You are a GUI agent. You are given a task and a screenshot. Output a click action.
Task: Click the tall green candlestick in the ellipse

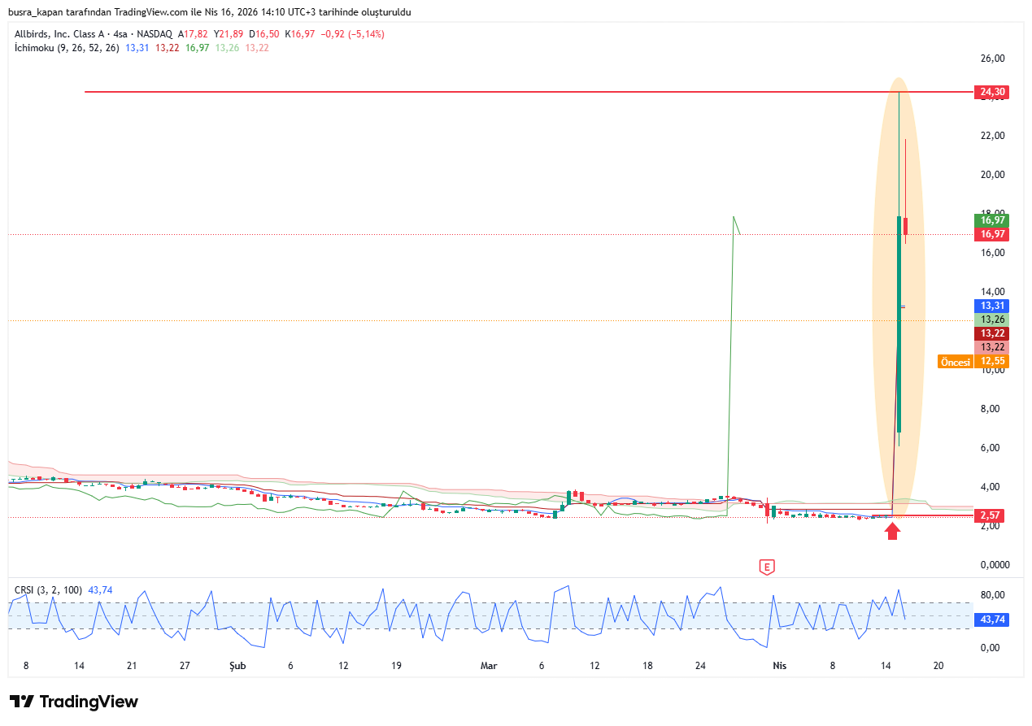pyautogui.click(x=899, y=325)
